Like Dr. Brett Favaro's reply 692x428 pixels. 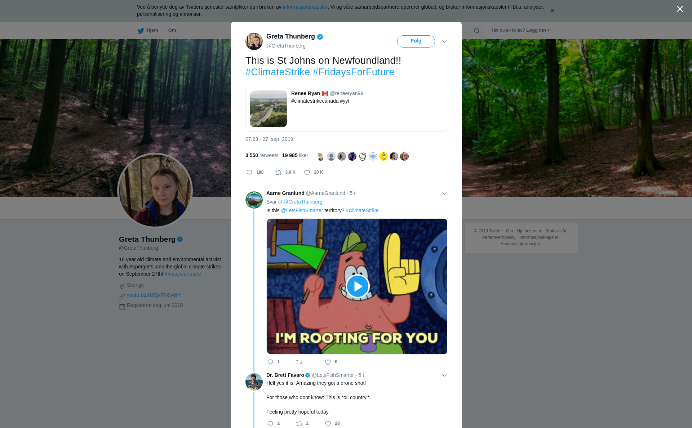pos(328,424)
